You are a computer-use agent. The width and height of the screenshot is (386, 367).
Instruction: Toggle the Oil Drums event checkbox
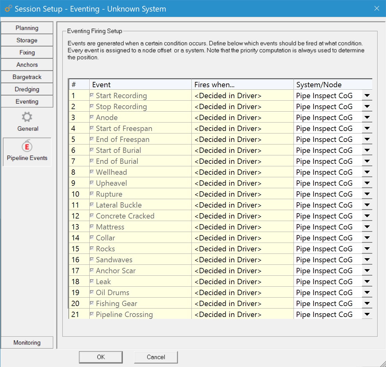coord(92,292)
